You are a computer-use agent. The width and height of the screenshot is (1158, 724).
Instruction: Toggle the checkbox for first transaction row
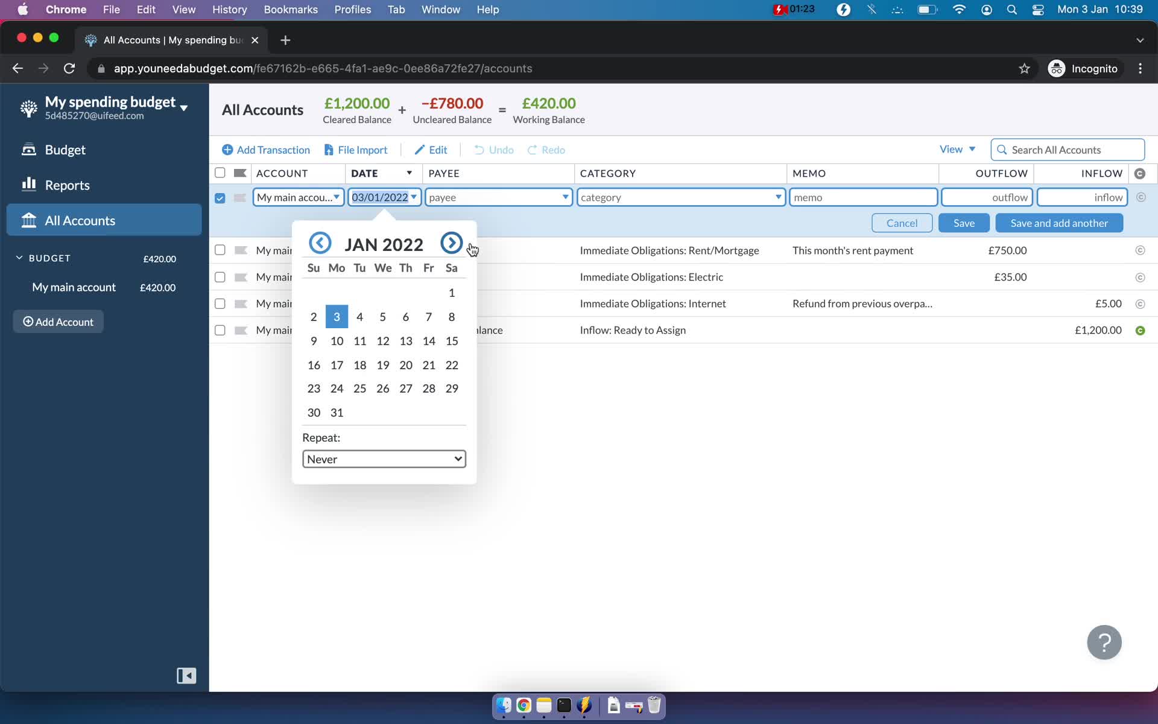click(220, 249)
